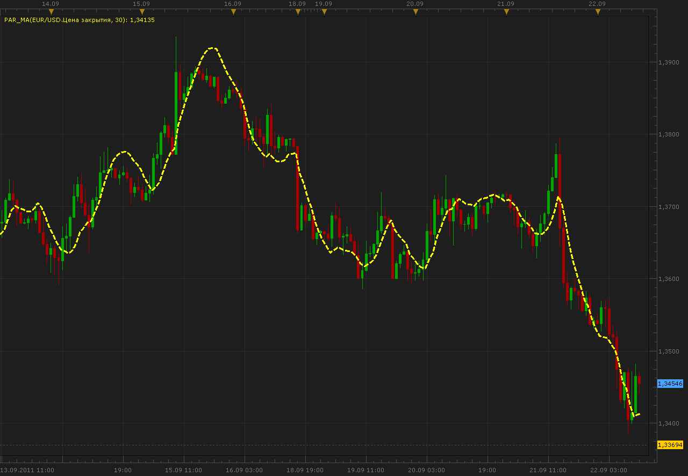Click the 22.09 day marker triangle
This screenshot has height=476, width=688.
coord(598,11)
